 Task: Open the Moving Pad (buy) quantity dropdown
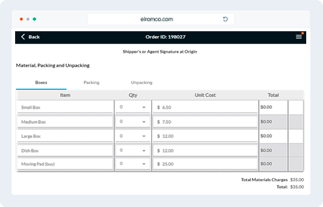133,163
